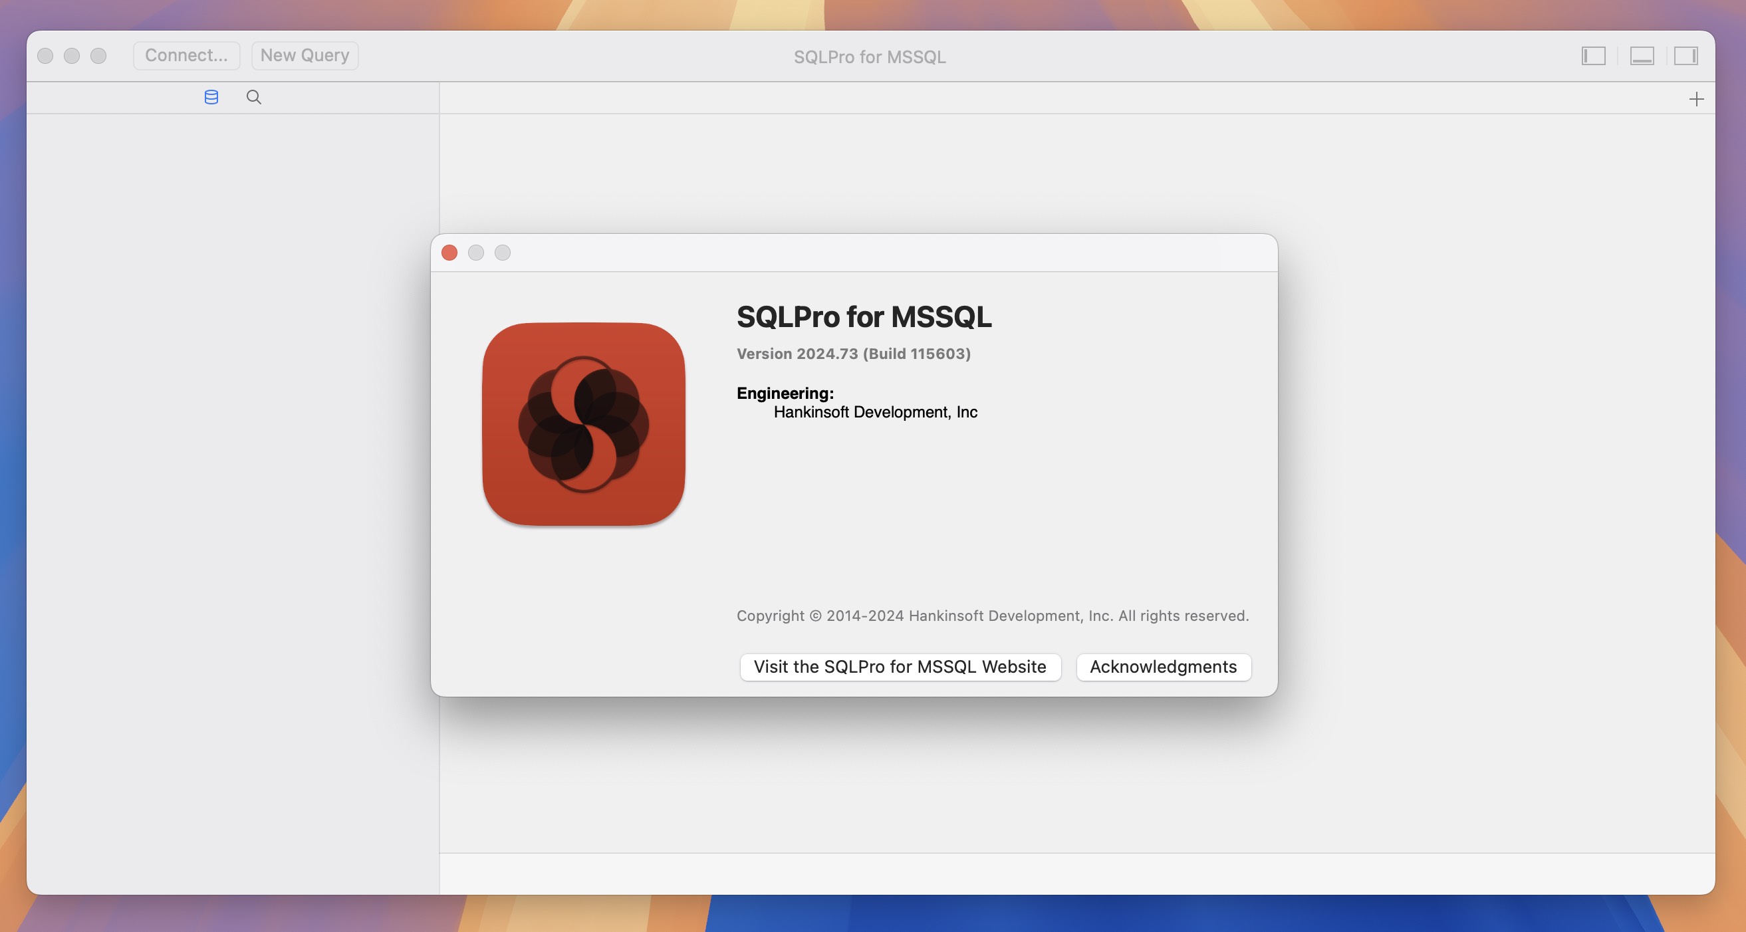Click the about dialog close red button
The image size is (1746, 932).
[450, 253]
